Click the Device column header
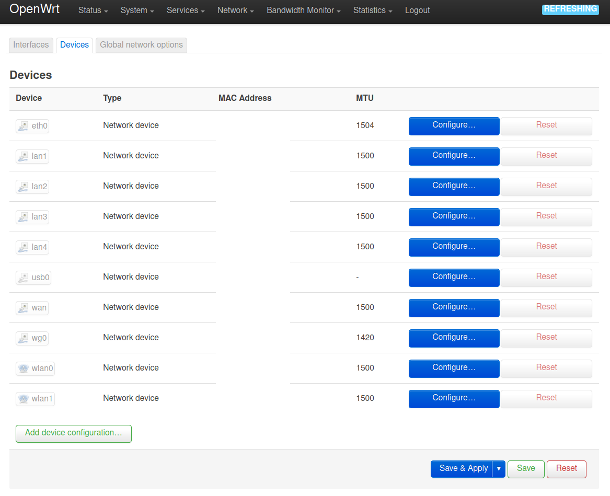 point(29,98)
